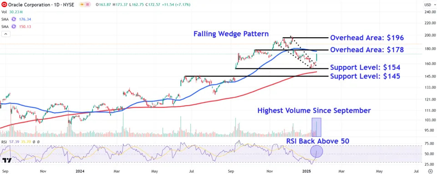Select the SMA label showing 176.34
The image size is (437, 174).
click(x=5, y=19)
